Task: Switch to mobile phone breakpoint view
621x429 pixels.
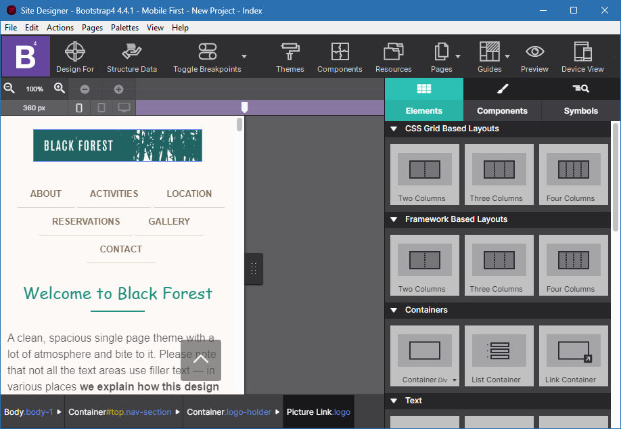Action: tap(79, 108)
